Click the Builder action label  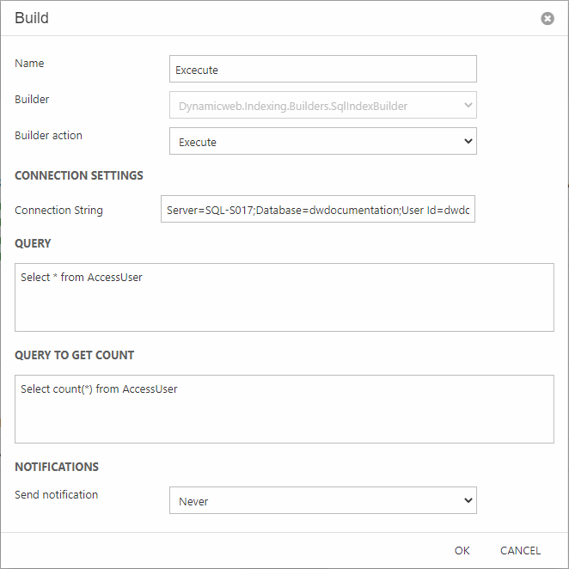tap(49, 136)
